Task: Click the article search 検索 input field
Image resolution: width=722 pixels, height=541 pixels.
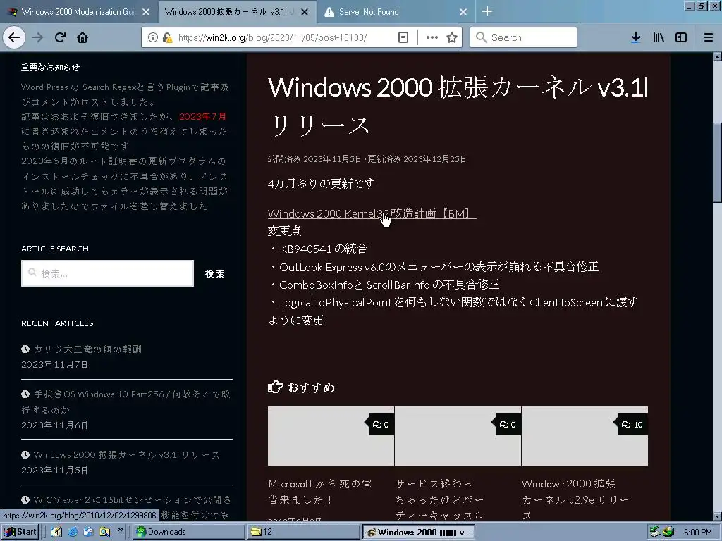Action: [107, 273]
